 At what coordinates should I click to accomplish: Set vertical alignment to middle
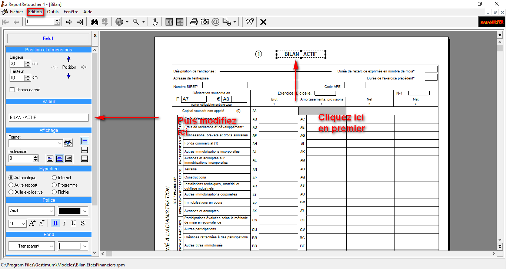84,150
